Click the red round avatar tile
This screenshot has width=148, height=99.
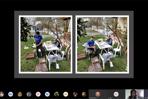click(98, 94)
